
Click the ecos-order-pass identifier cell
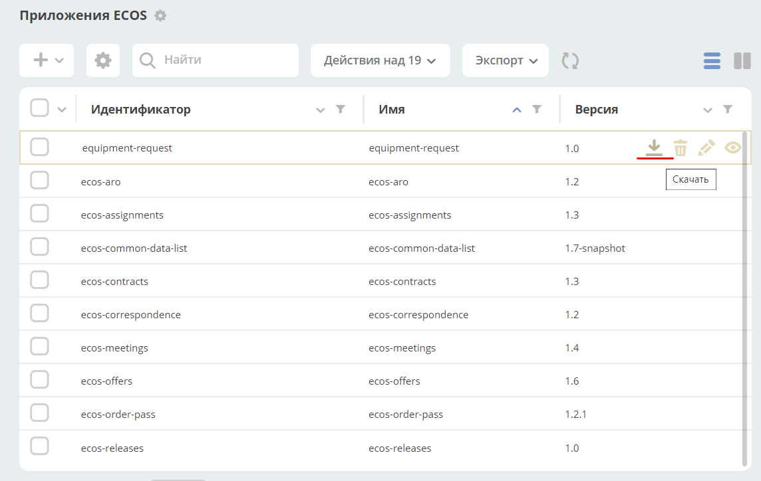pyautogui.click(x=118, y=415)
